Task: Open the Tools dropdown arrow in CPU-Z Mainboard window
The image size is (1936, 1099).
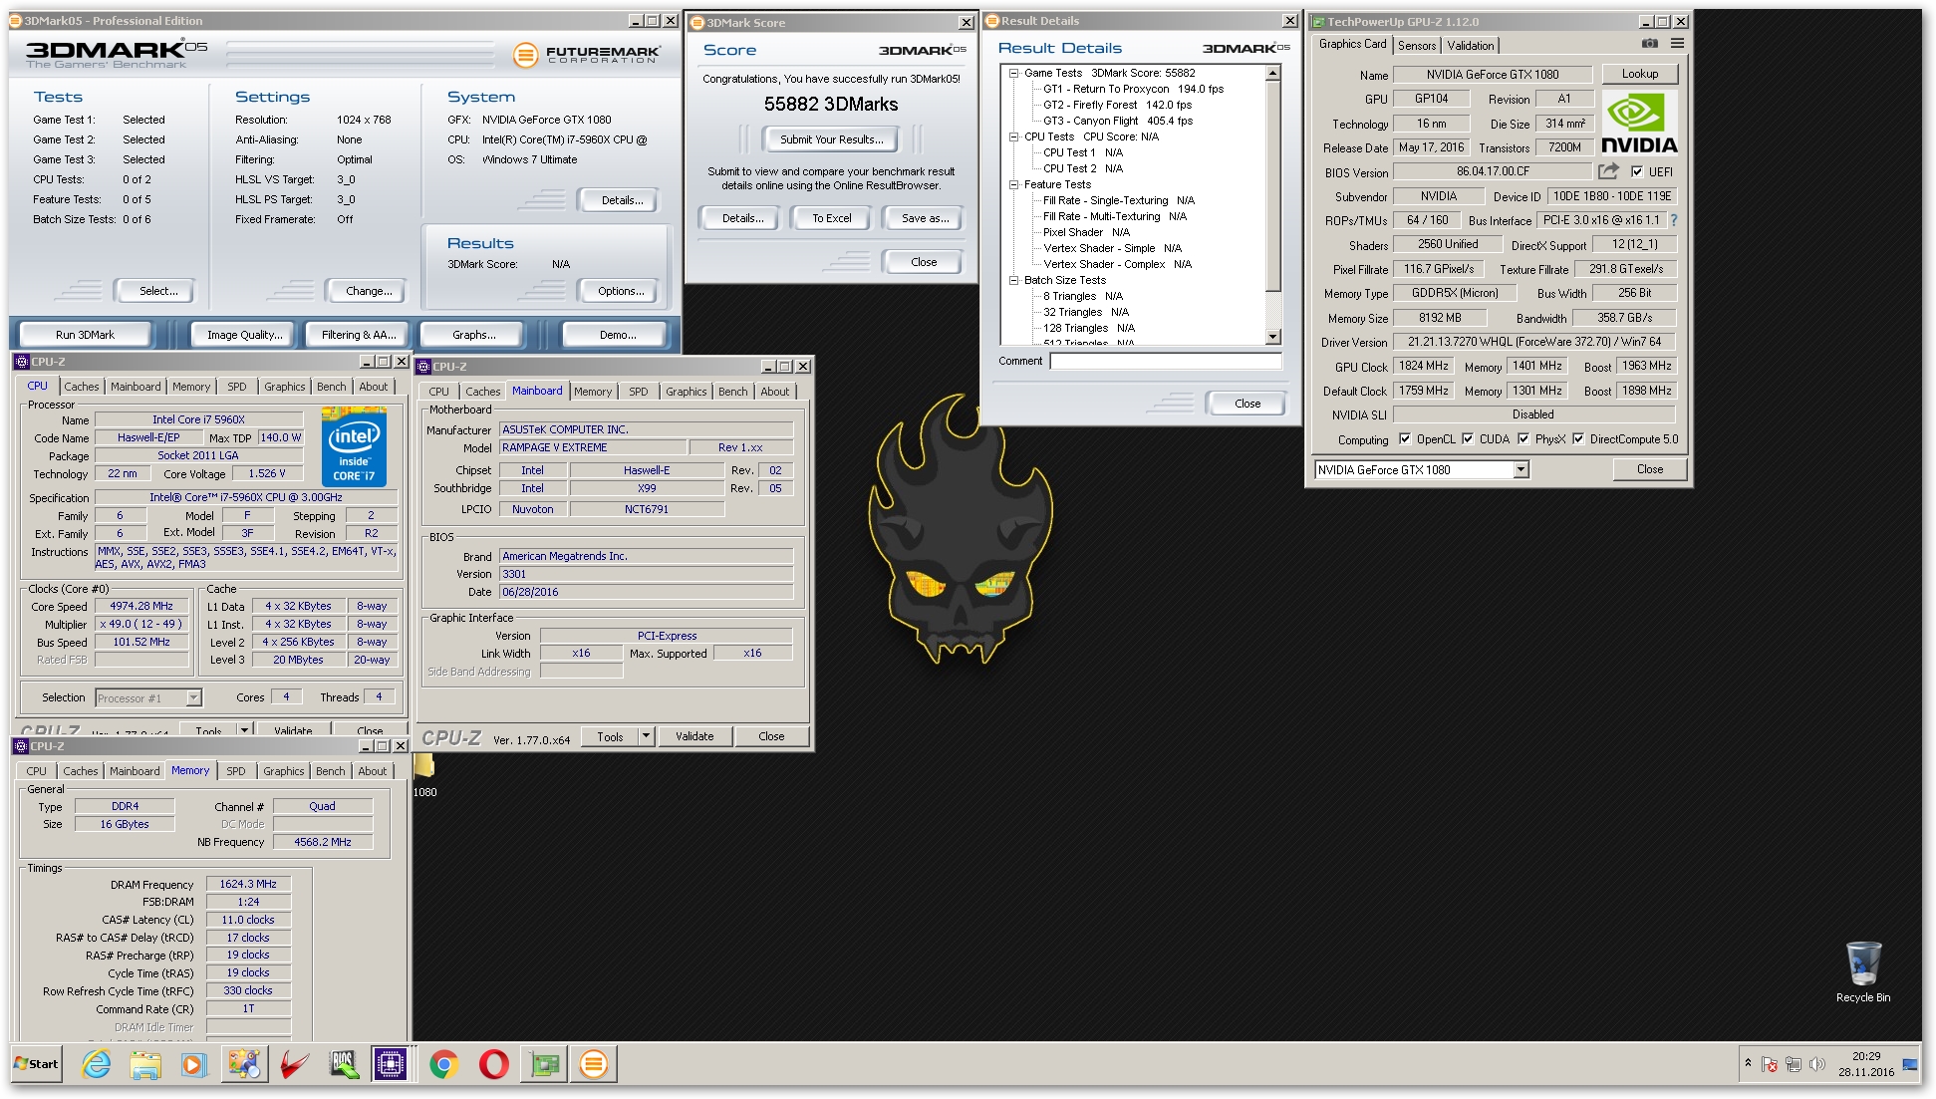Action: point(646,736)
